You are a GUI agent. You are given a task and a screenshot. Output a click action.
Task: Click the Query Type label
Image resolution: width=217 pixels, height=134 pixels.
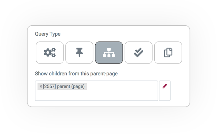pyautogui.click(x=48, y=34)
